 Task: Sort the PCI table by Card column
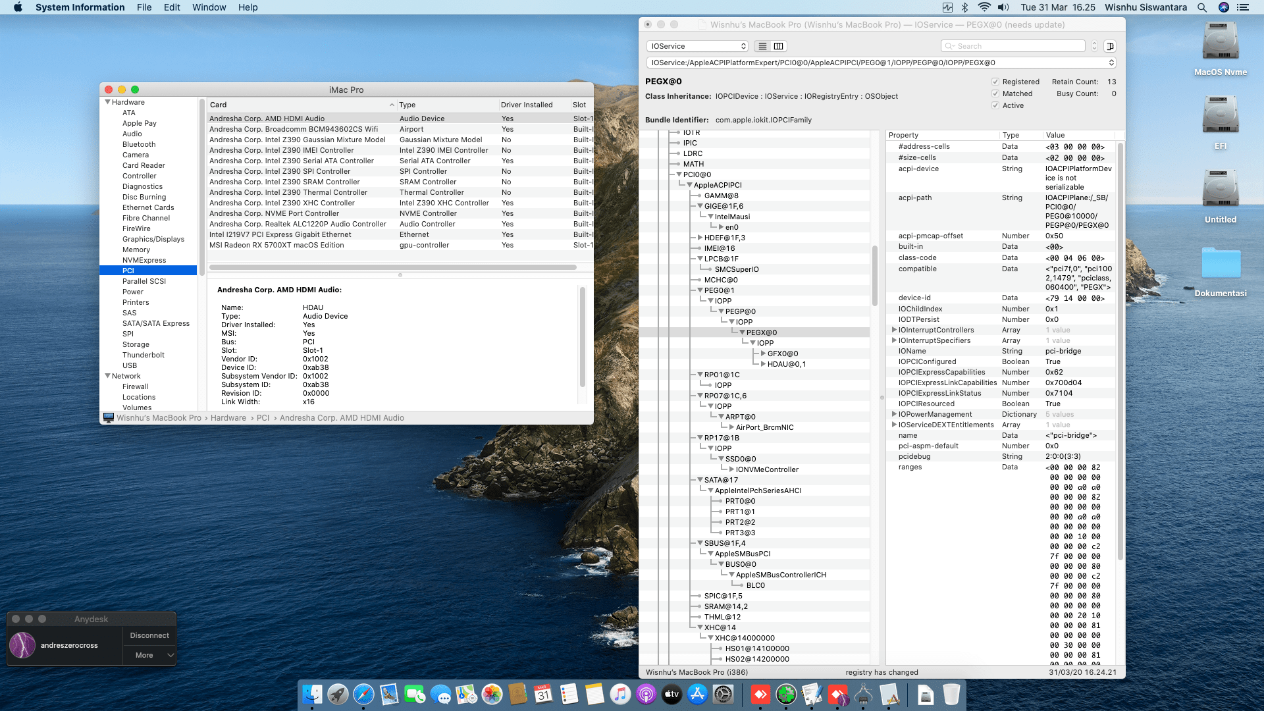tap(302, 105)
